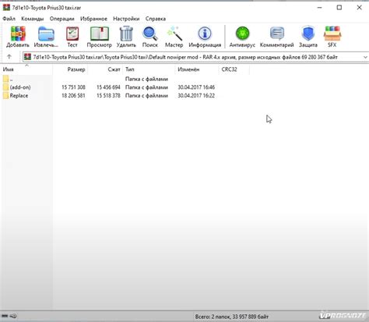369x322 pixels.
Task: Sort by the Имя column header
Action: pos(26,69)
